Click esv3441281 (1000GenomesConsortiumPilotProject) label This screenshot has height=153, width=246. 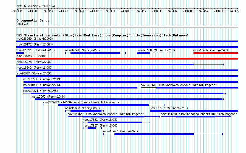click(x=199, y=114)
